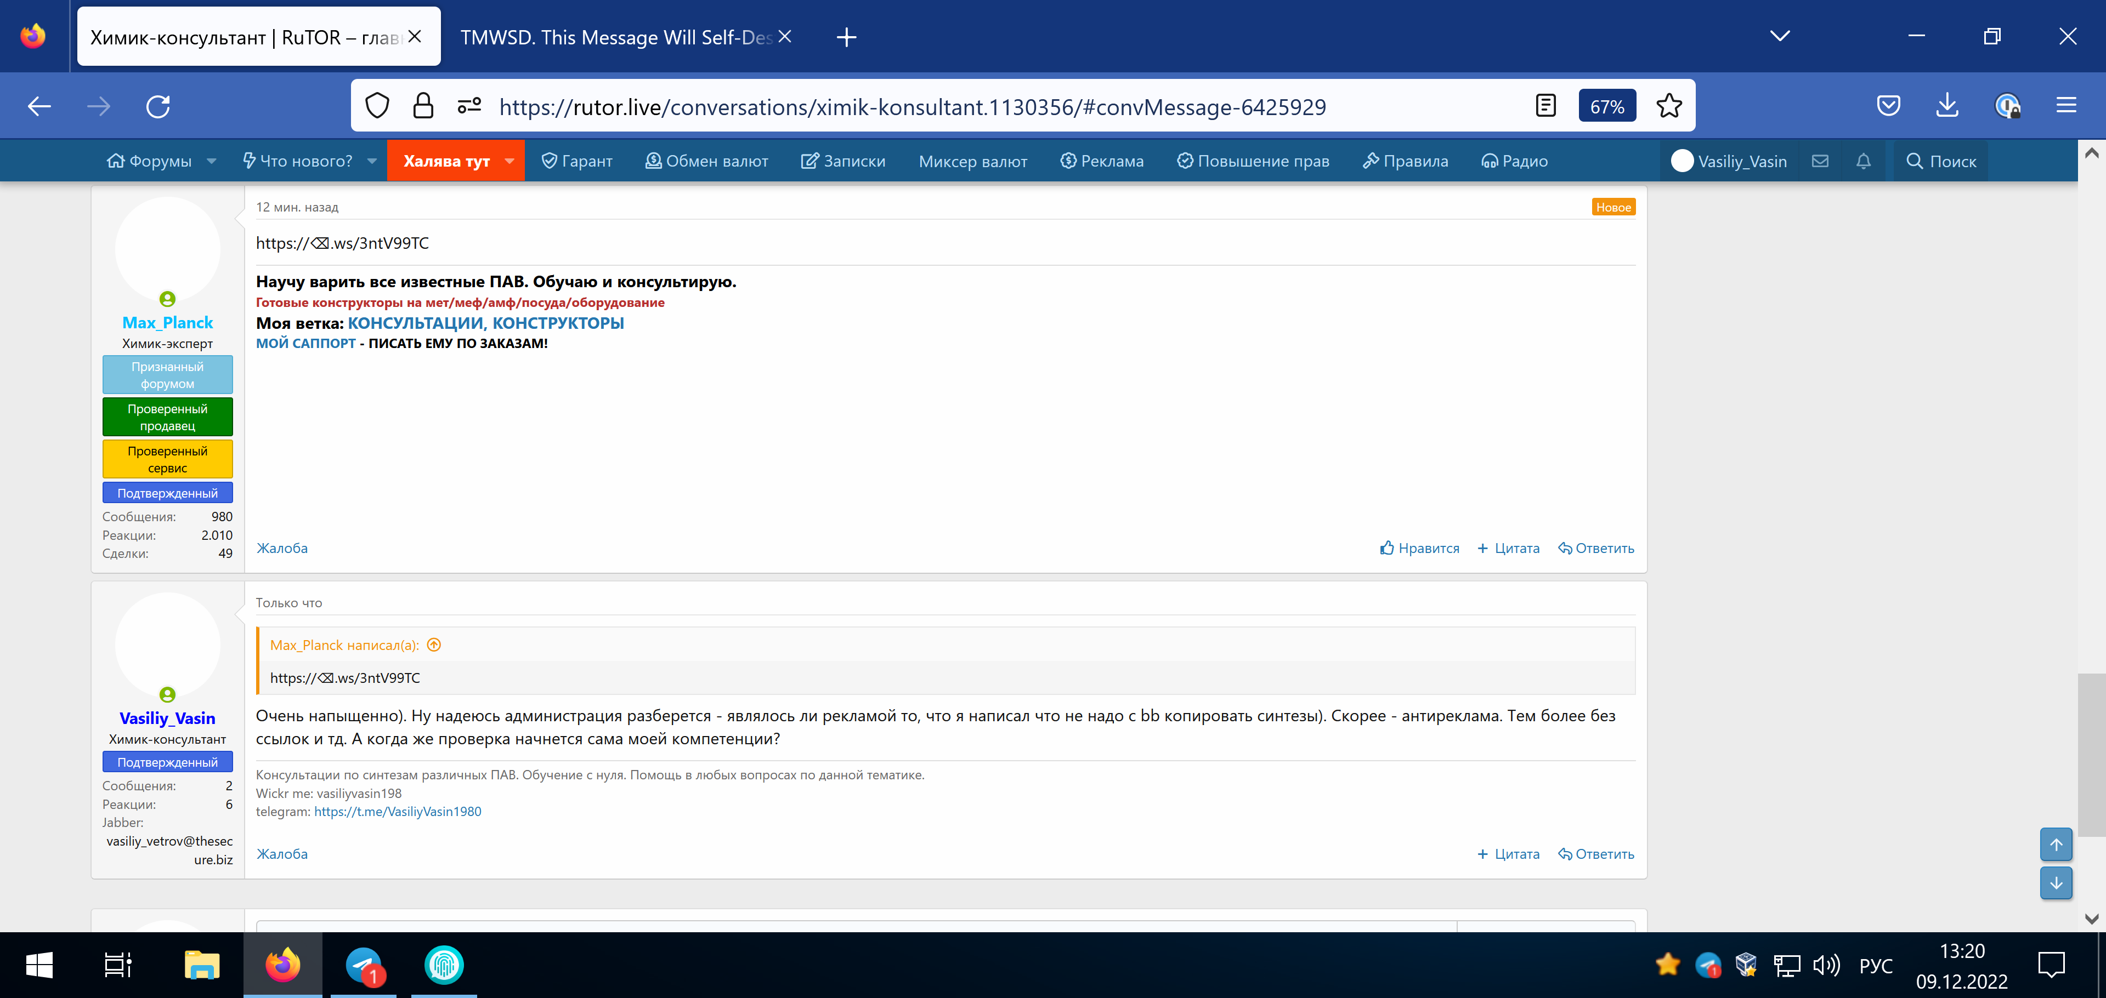
Task: Open Записки page
Action: [843, 161]
